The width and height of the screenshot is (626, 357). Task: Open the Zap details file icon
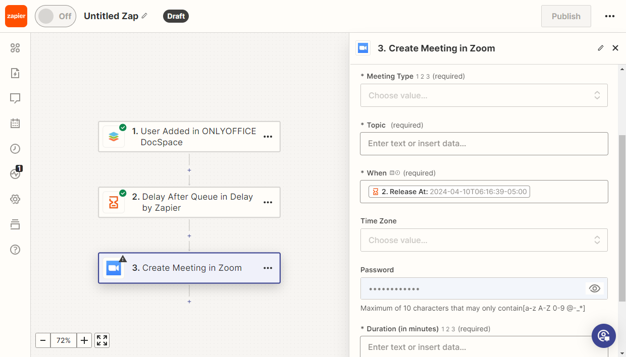pyautogui.click(x=15, y=73)
